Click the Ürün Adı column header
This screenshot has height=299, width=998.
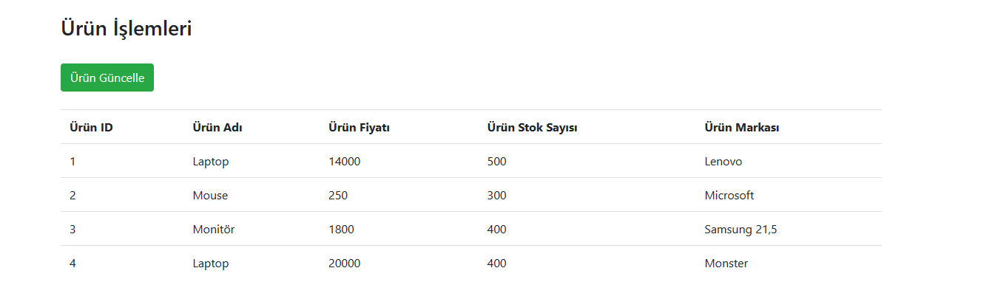click(218, 128)
